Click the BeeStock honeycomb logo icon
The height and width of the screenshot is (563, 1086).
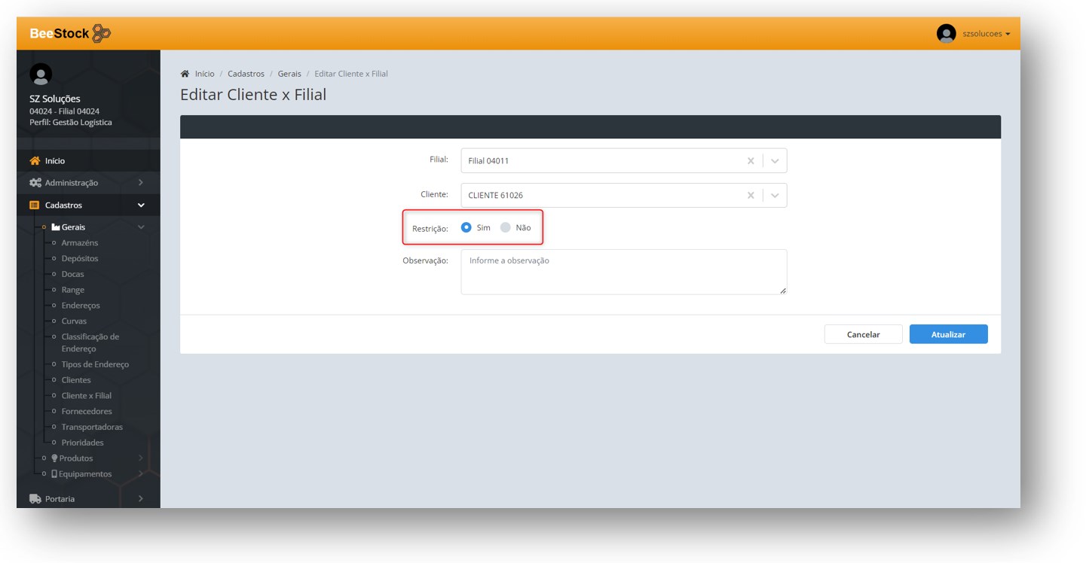[101, 33]
